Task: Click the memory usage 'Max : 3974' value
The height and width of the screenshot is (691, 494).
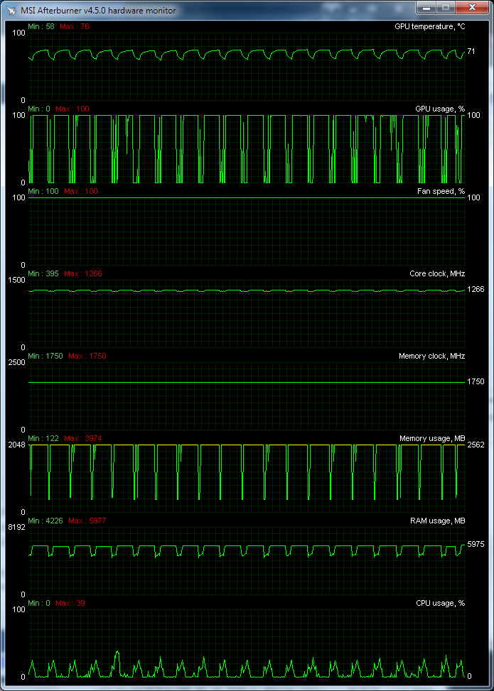Action: (x=83, y=438)
